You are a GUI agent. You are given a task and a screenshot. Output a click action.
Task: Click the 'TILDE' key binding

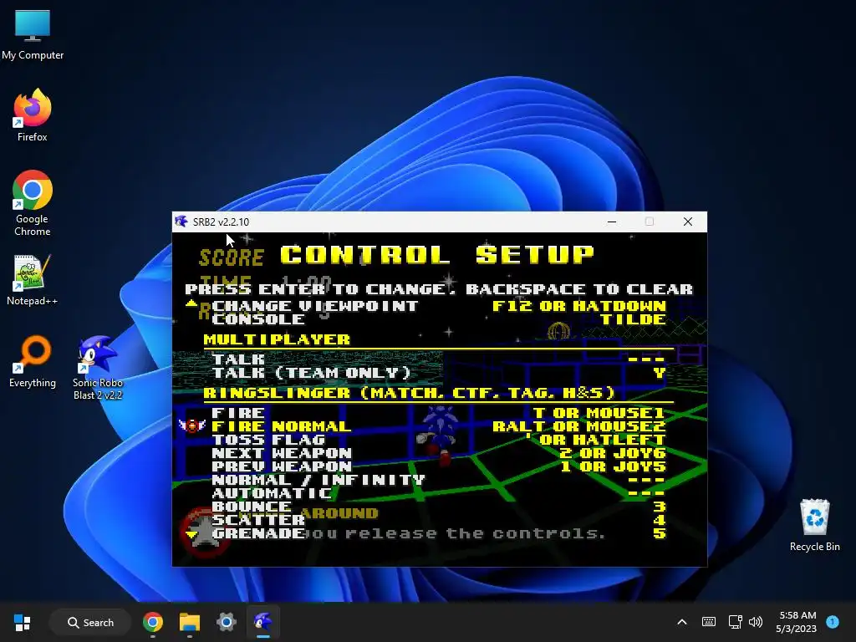click(634, 319)
